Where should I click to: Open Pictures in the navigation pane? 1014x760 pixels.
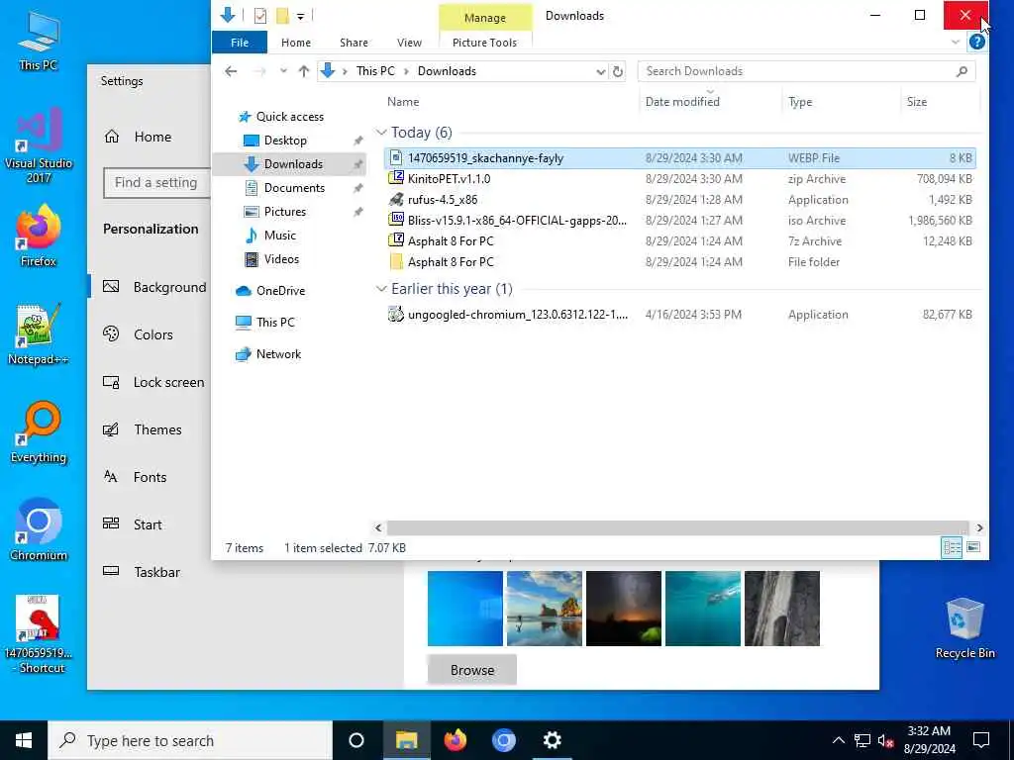(x=284, y=212)
